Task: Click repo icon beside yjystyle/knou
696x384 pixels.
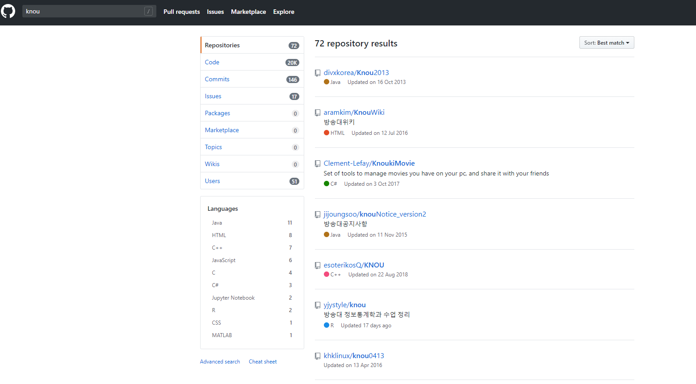Action: [x=318, y=305]
